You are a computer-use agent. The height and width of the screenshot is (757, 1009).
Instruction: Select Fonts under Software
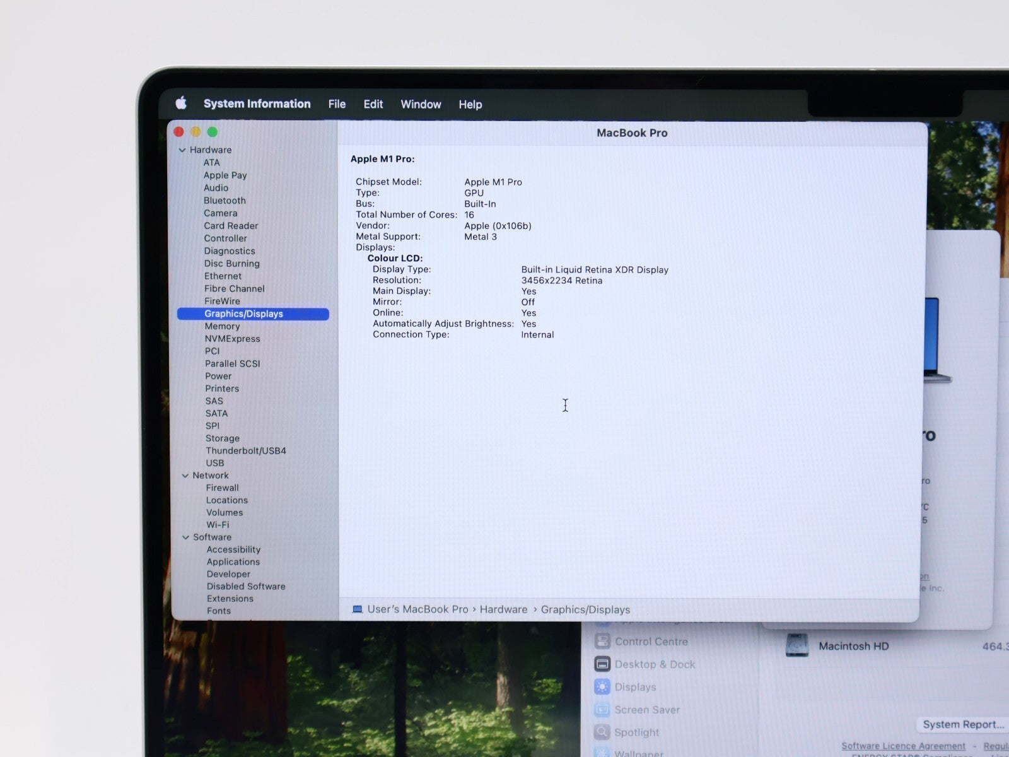[219, 611]
